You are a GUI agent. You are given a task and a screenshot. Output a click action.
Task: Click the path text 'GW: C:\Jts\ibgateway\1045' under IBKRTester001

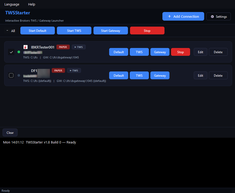61,57
